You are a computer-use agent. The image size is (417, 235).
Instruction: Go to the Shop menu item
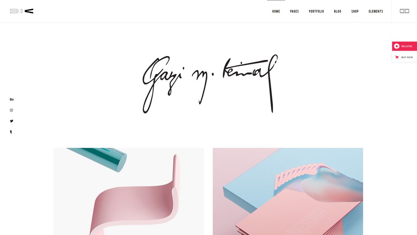click(x=355, y=11)
